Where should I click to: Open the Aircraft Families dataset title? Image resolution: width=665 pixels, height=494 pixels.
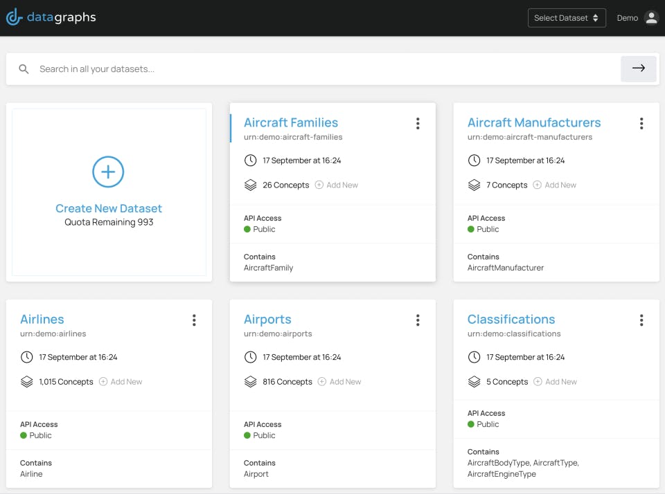click(x=291, y=122)
